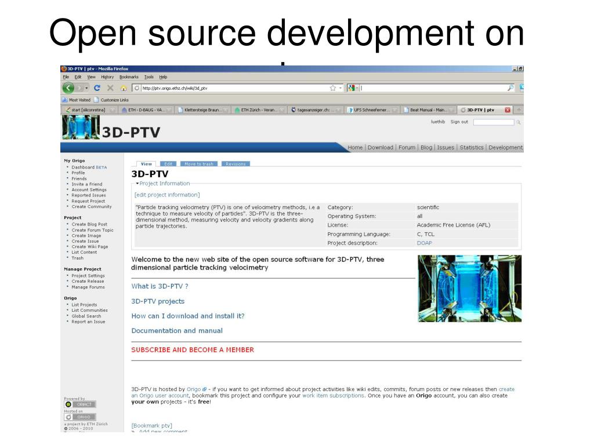Click Create Wiki Page in the sidebar
The height and width of the screenshot is (445, 594).
coord(90,247)
